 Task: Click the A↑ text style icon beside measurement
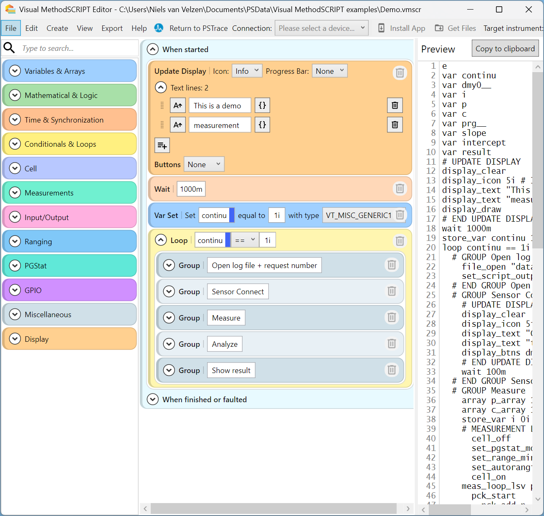click(177, 124)
